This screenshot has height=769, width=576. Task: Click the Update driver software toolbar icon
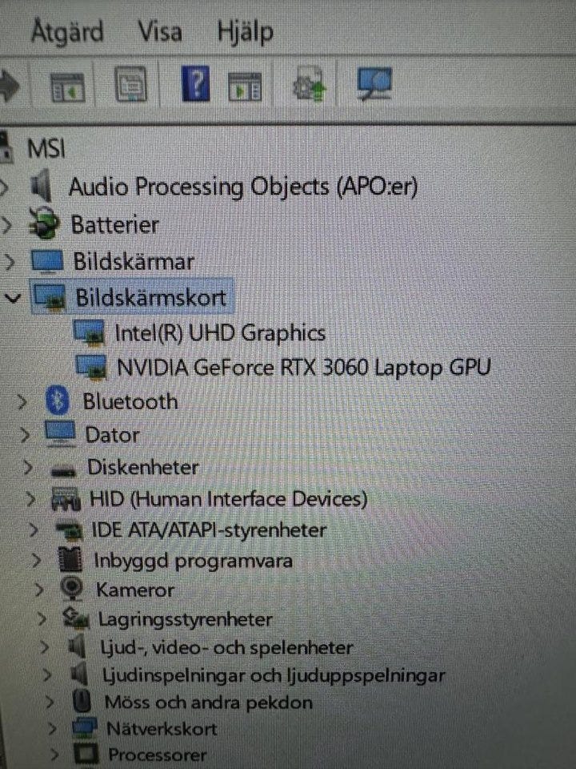[x=309, y=84]
